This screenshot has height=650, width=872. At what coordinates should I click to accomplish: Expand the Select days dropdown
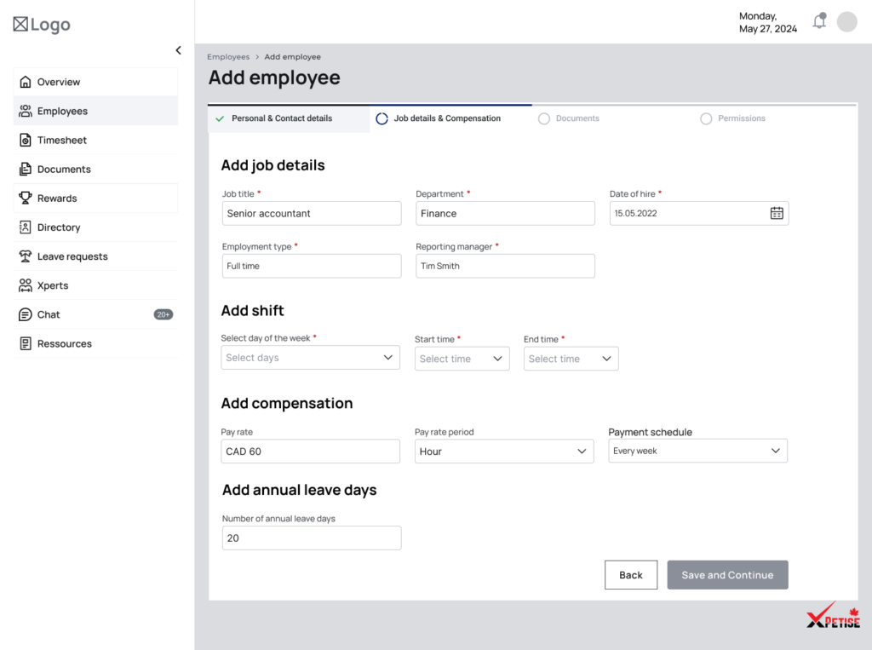pos(310,358)
